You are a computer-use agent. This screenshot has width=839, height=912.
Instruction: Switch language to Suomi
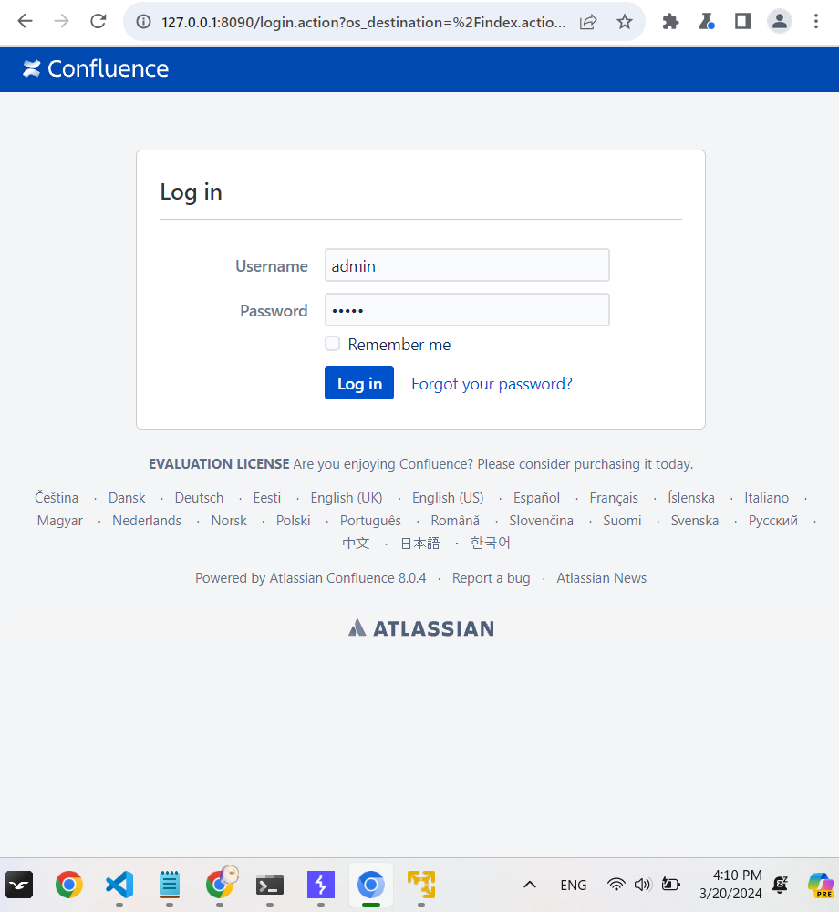point(622,521)
